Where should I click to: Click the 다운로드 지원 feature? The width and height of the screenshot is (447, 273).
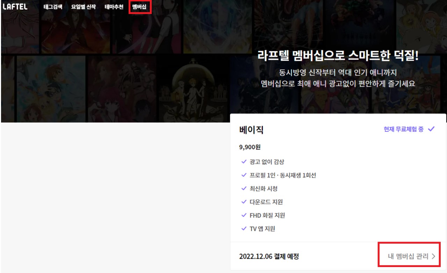tap(266, 202)
